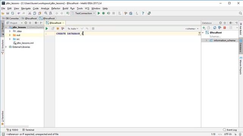Viewport: 243px width, 136px height.
Task: Click the Collapse All icon in Project panel
Action: [30, 23]
